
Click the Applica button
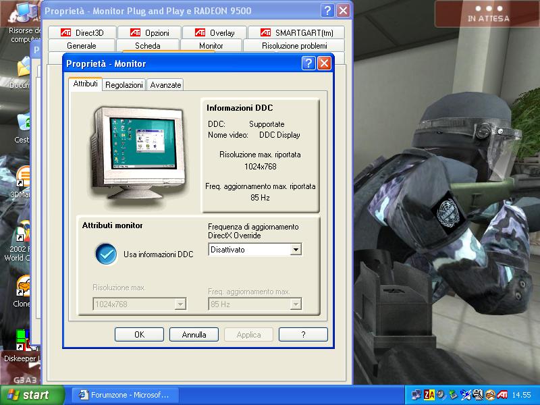[x=248, y=334]
